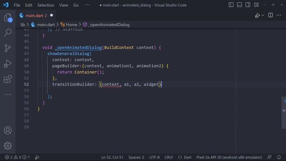Open the Edit menu

click(x=29, y=5)
